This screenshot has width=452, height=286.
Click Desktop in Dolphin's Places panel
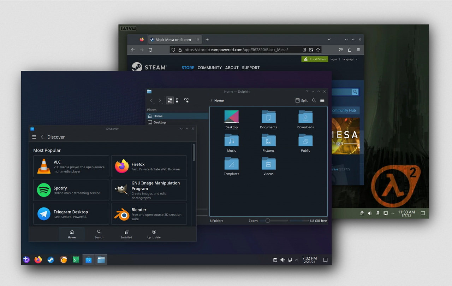pyautogui.click(x=177, y=122)
